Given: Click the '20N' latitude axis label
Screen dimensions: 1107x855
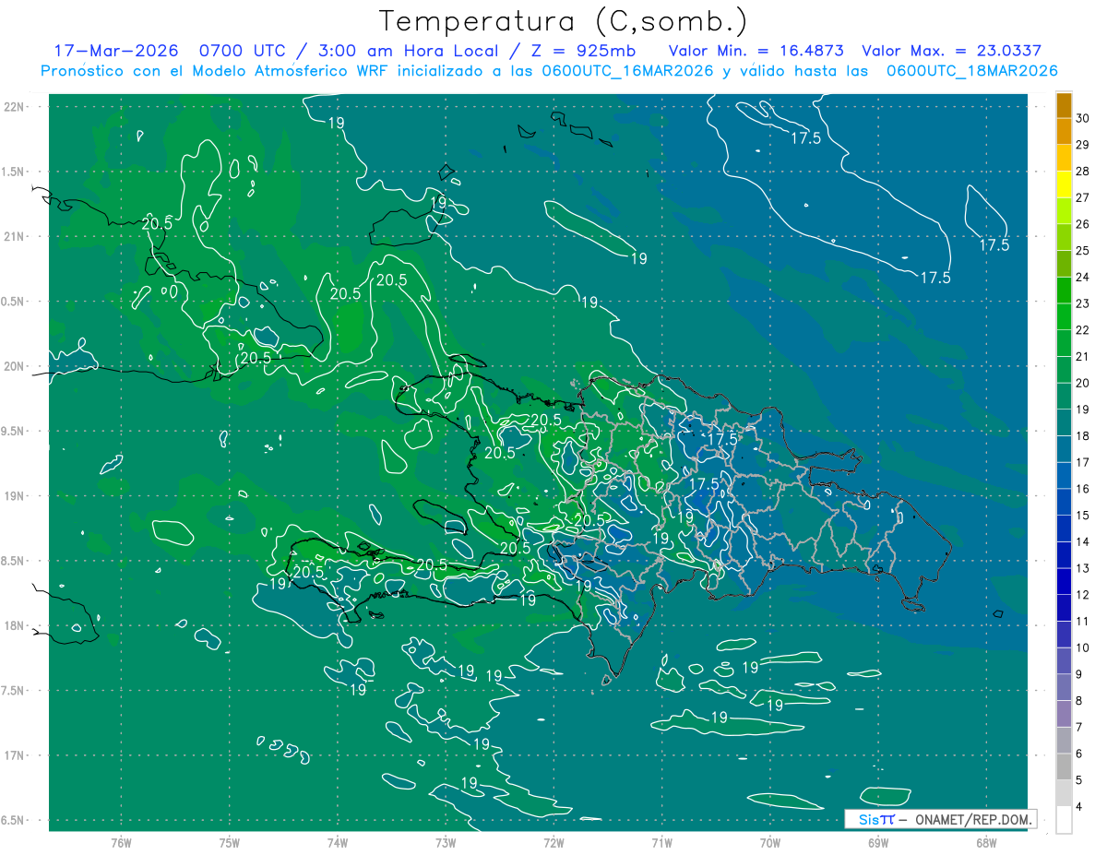Looking at the screenshot, I should [x=16, y=366].
